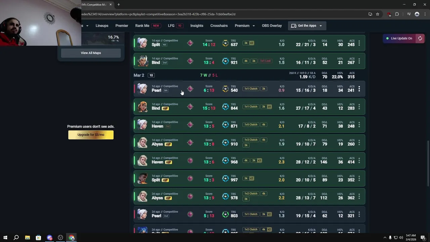
Task: Open three-dot menu for Abyss 13:9 match
Action: (359, 196)
